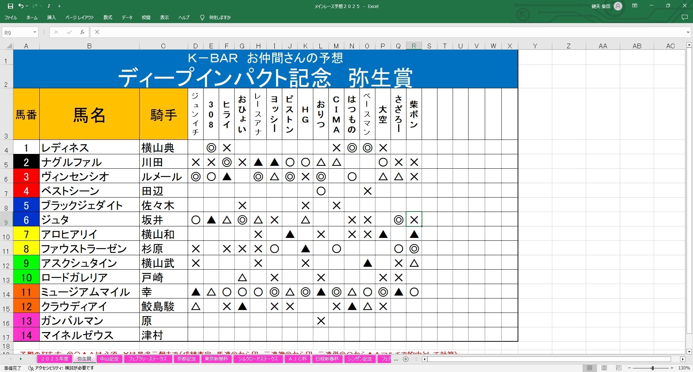This screenshot has height=372, width=693.
Task: Open zoom dialog via 130% label
Action: 684,368
